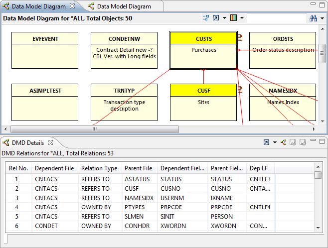Screen dimensions: 328x248
Task: Click relations table scroll down arrow
Action: click(x=318, y=228)
